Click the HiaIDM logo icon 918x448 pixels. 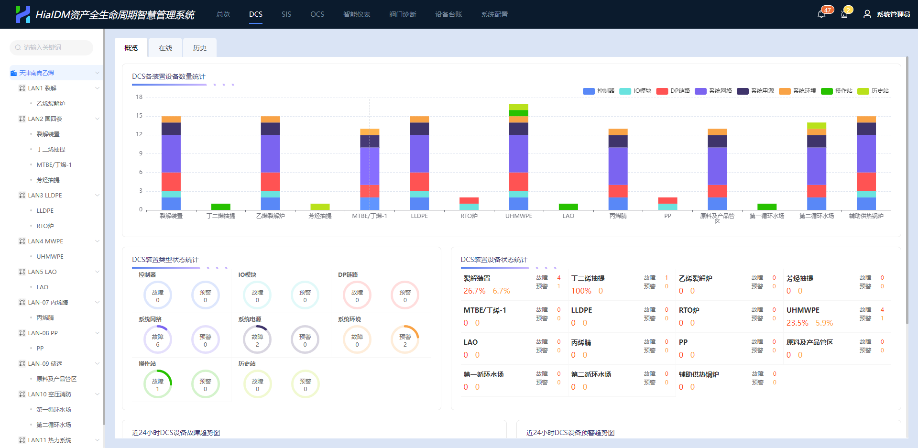(22, 14)
